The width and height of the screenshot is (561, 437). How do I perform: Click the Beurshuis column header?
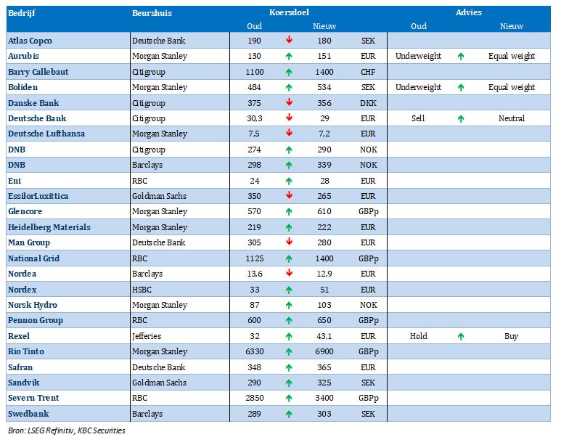click(x=152, y=13)
